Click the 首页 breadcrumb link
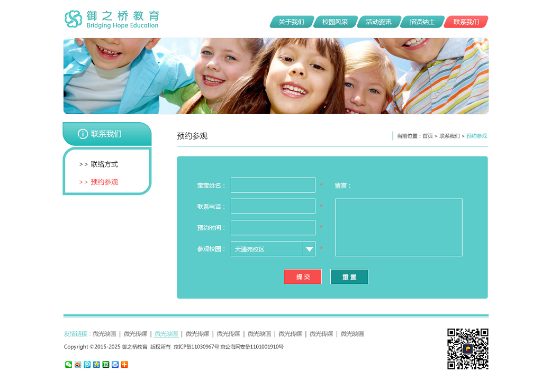The width and height of the screenshot is (542, 381). 427,136
